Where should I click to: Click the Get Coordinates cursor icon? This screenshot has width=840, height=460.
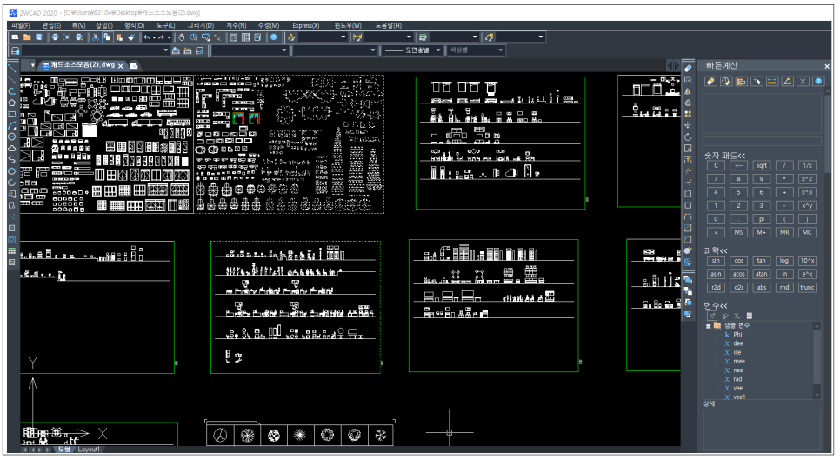click(x=757, y=82)
